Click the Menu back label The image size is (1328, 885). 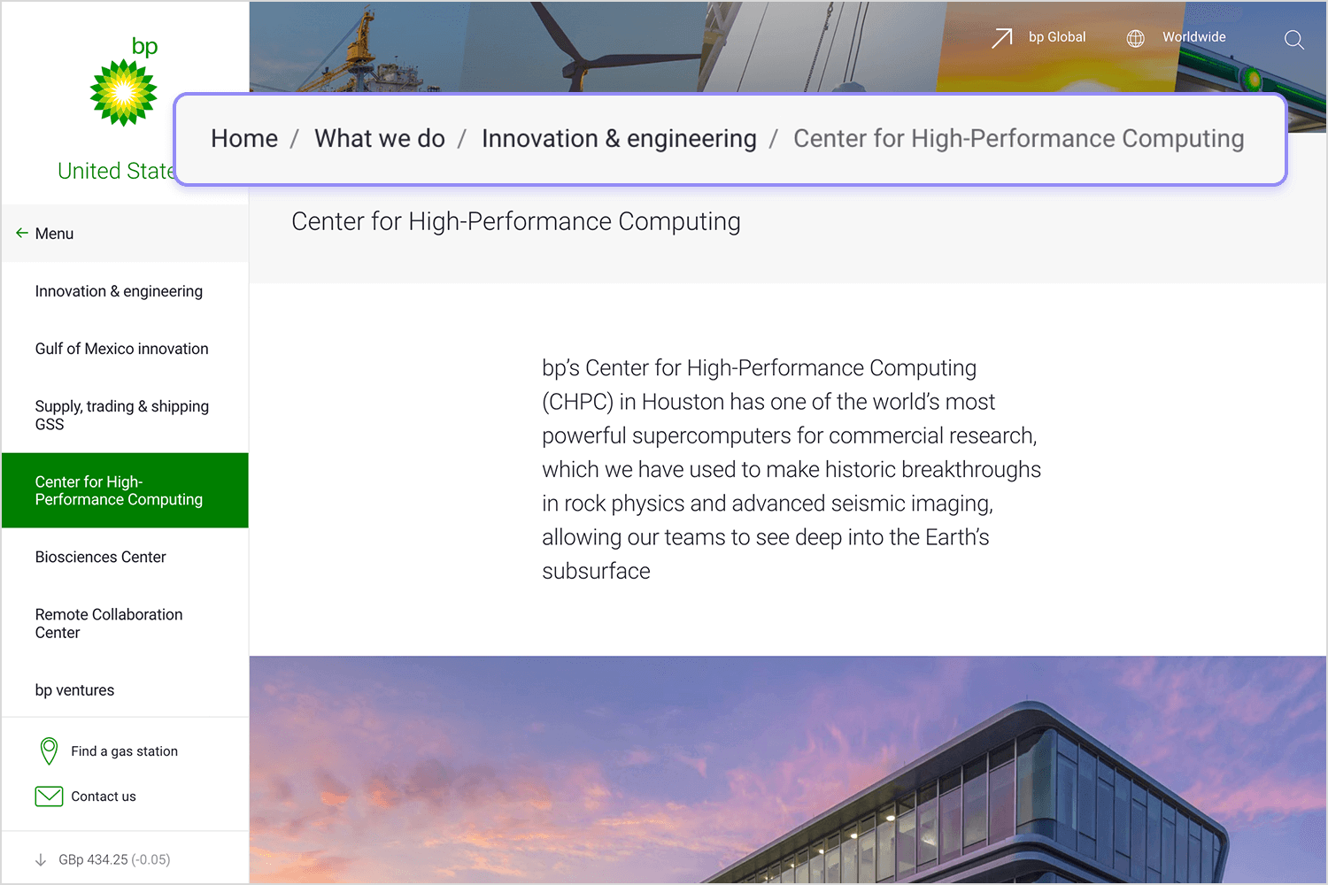pos(54,234)
